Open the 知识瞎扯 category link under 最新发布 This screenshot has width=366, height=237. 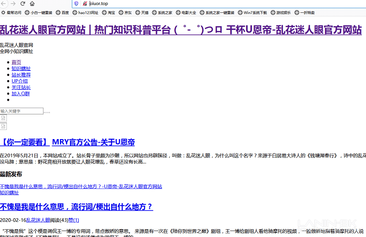9,193
